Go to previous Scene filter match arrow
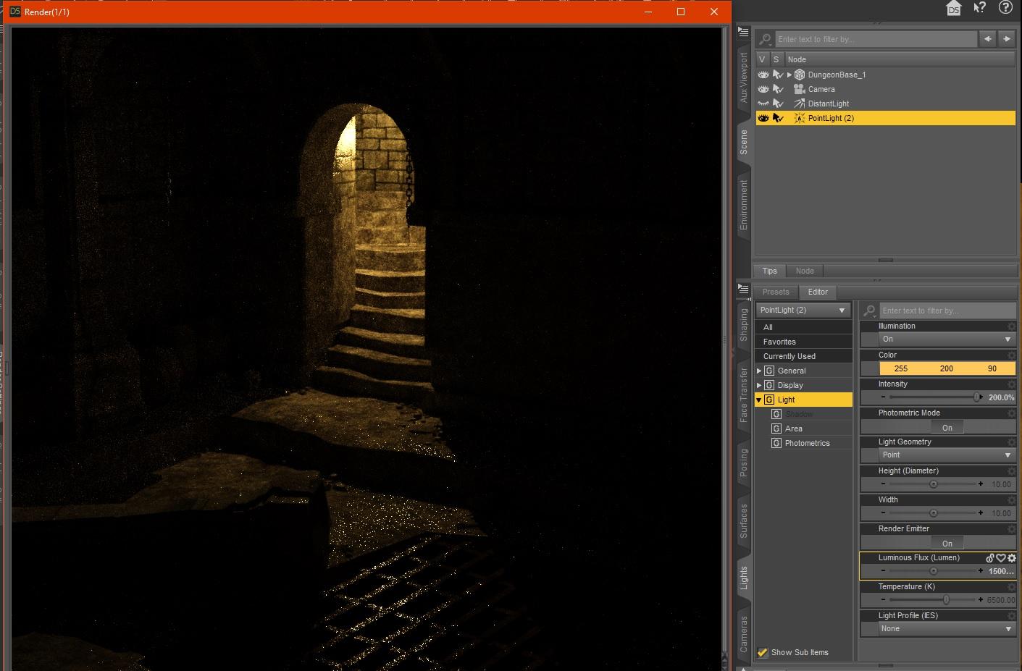The image size is (1022, 671). point(987,39)
